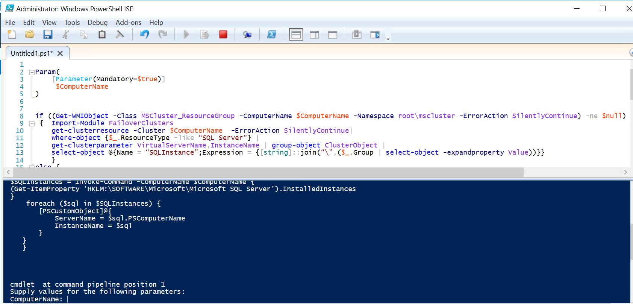Open the File menu
This screenshot has width=633, height=304.
coord(10,23)
